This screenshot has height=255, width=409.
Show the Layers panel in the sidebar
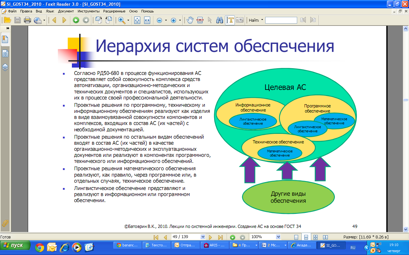coord(5,68)
